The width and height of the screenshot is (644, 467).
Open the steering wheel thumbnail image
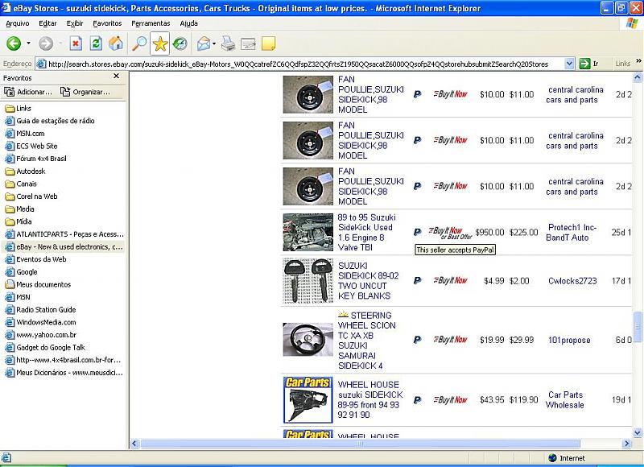coord(308,339)
